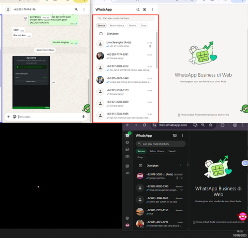
Task: Click install app icon in dark browser address bar
Action: [x=195, y=125]
